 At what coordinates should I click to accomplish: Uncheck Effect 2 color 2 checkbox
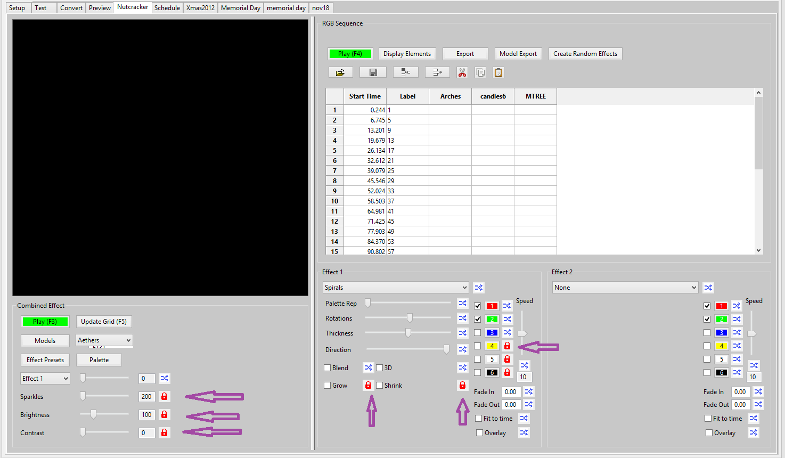tap(707, 319)
